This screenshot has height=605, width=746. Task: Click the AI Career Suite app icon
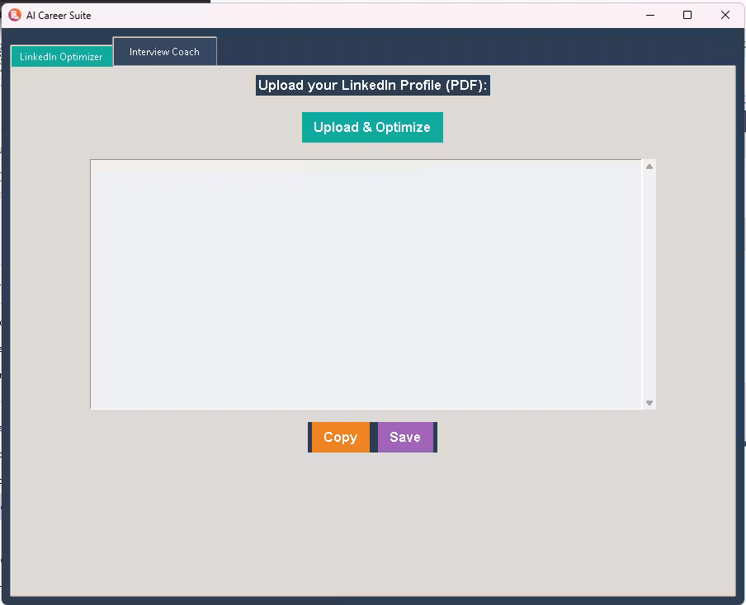(x=15, y=15)
